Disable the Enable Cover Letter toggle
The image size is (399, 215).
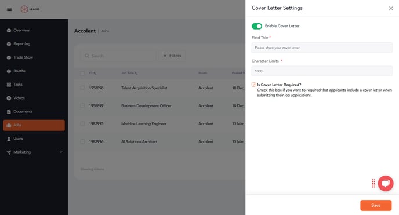(x=257, y=26)
